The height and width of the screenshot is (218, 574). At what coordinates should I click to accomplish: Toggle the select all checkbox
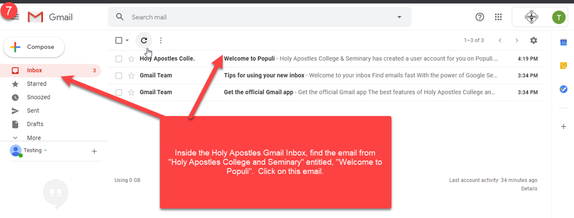(118, 41)
